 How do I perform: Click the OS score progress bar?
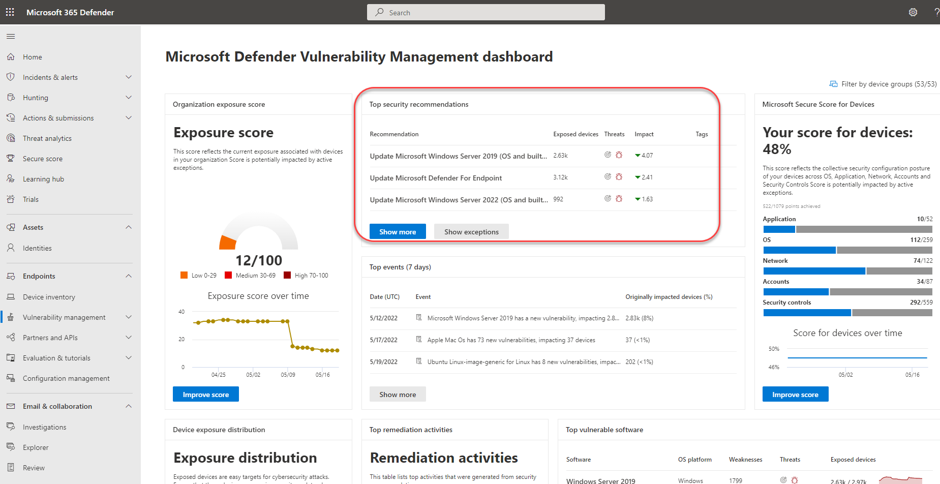[x=847, y=250]
